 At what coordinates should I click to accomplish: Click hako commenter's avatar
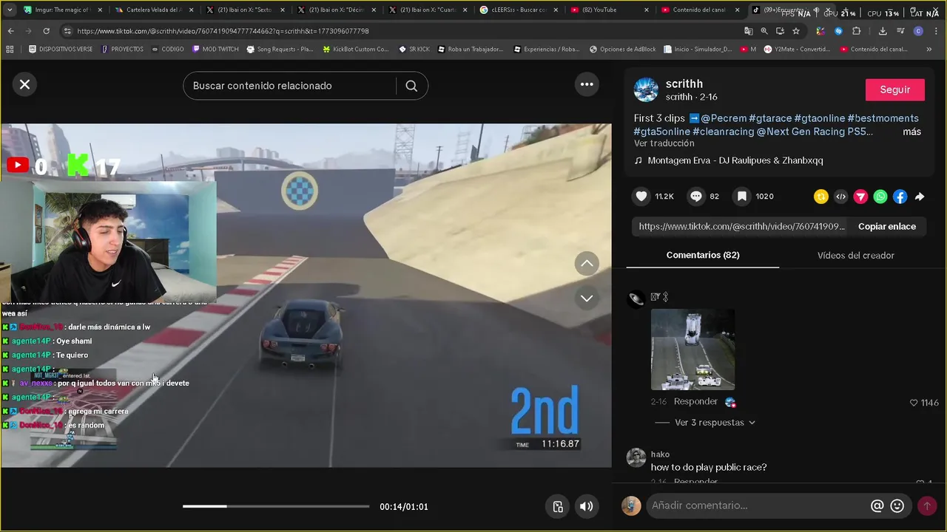click(x=636, y=458)
